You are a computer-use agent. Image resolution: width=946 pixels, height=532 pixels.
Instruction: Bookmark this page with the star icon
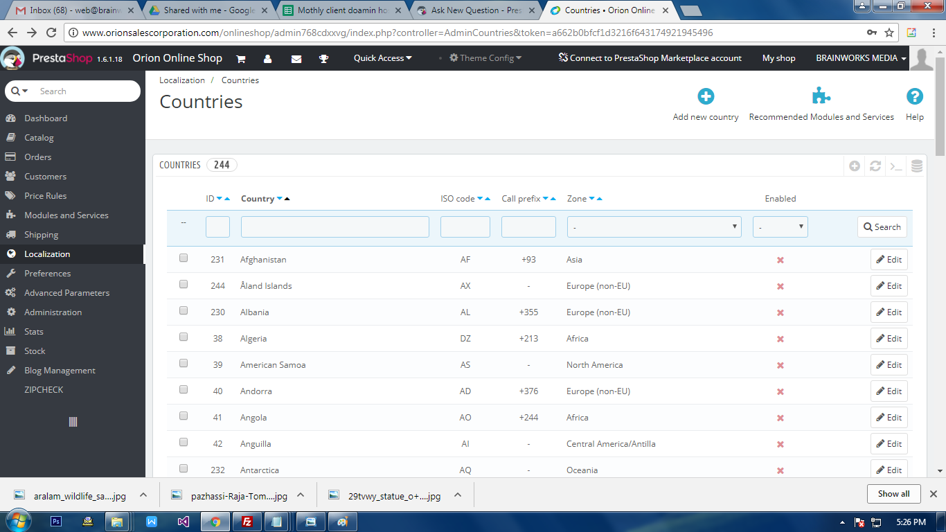pyautogui.click(x=889, y=33)
